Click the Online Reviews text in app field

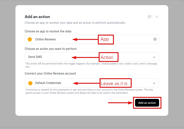click(45, 39)
